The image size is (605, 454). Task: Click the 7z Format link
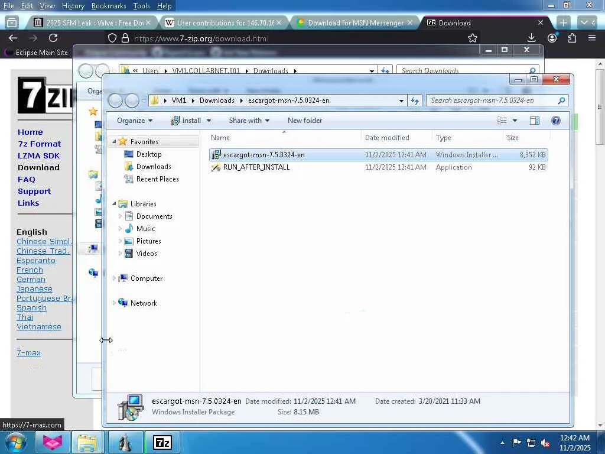click(x=40, y=144)
